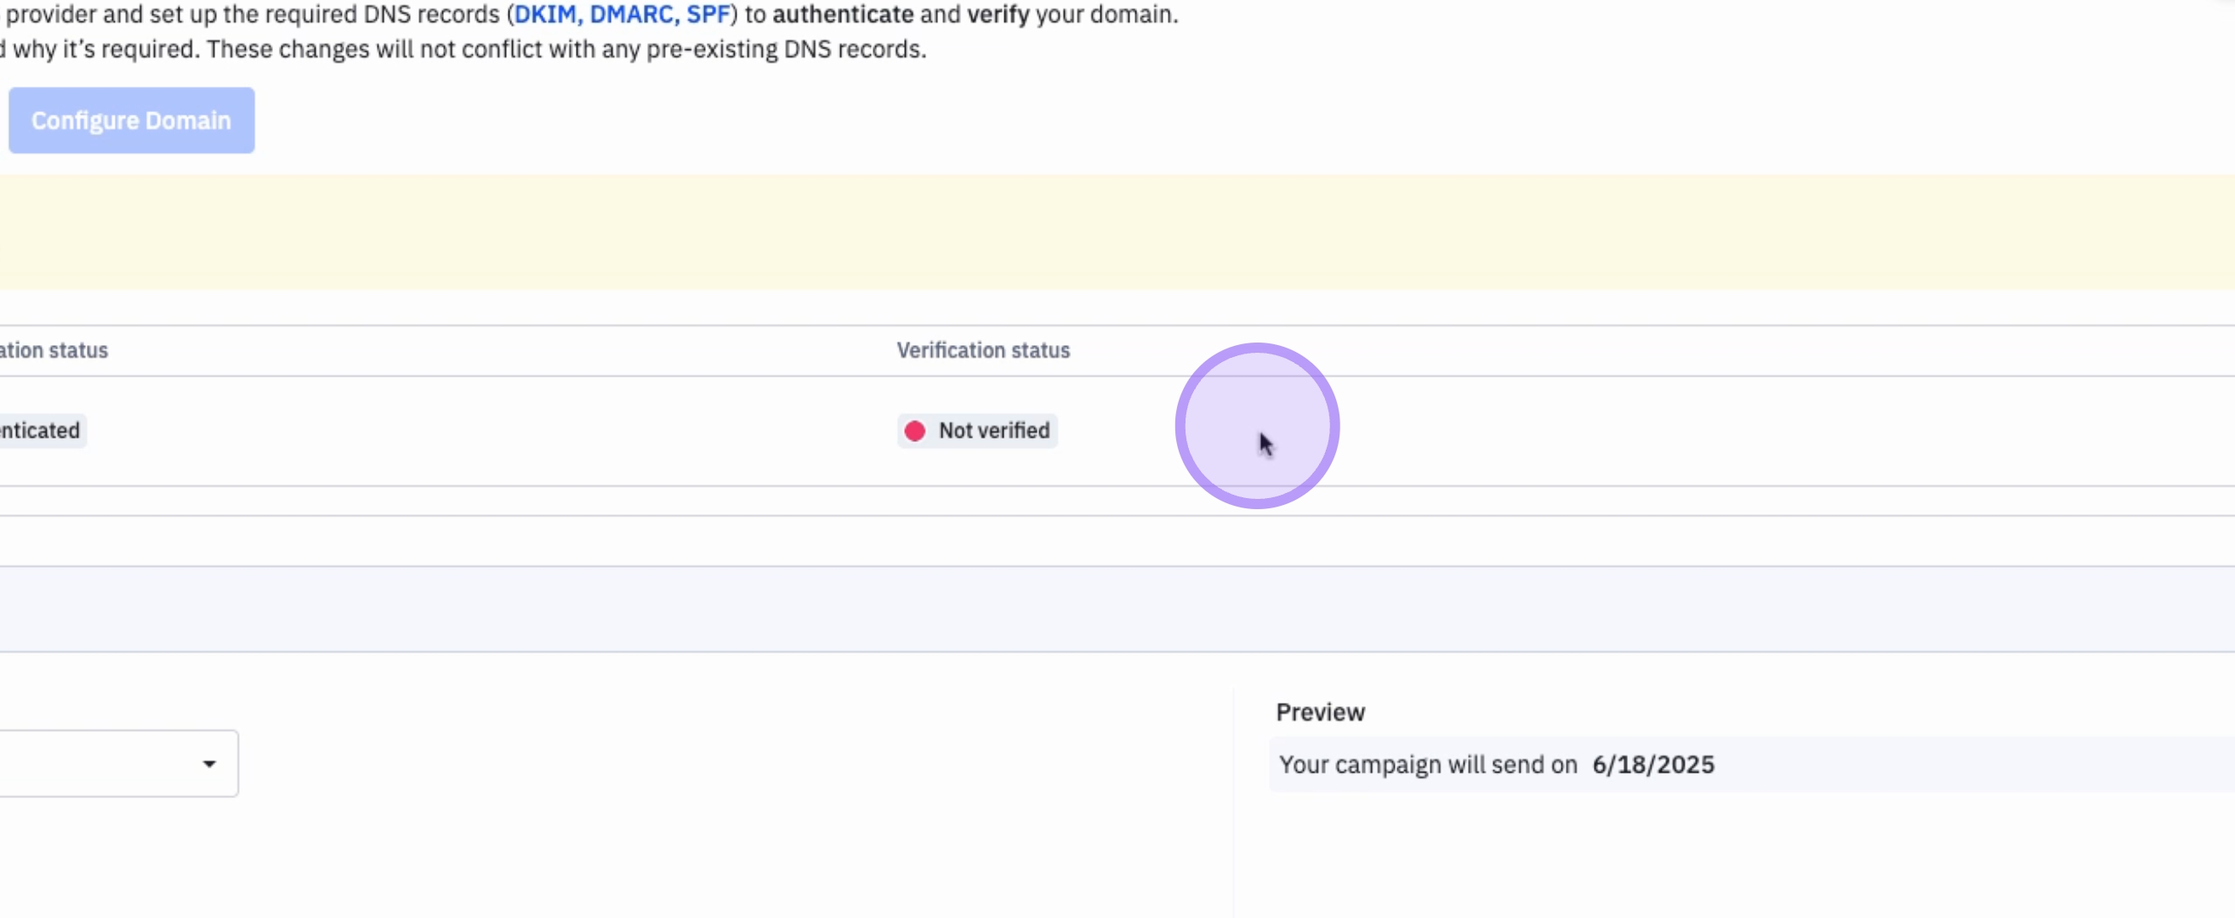Click the bold 'authenticate' word
2235x918 pixels.
coord(843,14)
